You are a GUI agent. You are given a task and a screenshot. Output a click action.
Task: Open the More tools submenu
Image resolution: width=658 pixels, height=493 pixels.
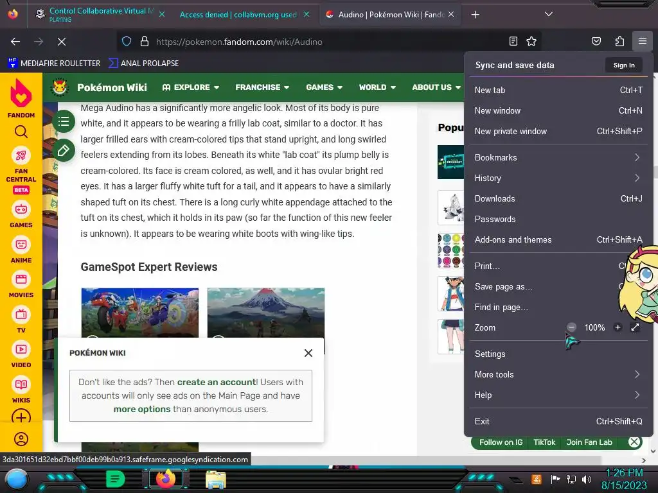tap(557, 374)
